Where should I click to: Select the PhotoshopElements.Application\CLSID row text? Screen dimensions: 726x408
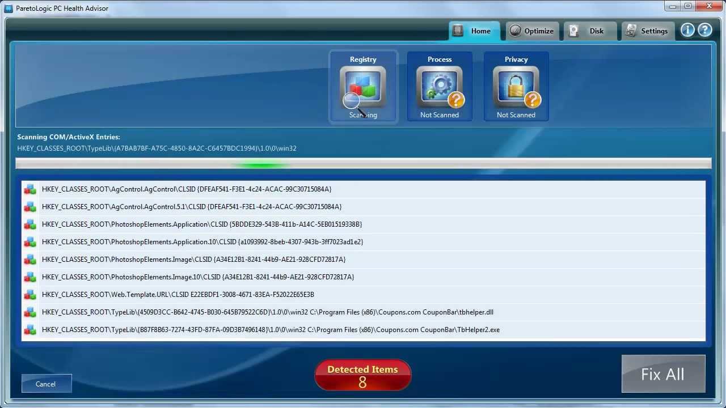coord(202,224)
